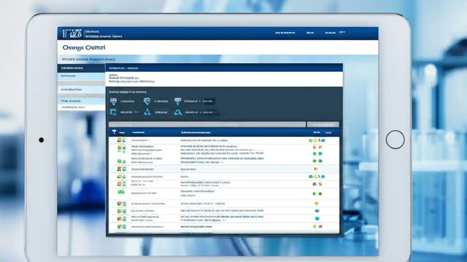Click the triangle recycle icon in the dark panel

pos(178,112)
